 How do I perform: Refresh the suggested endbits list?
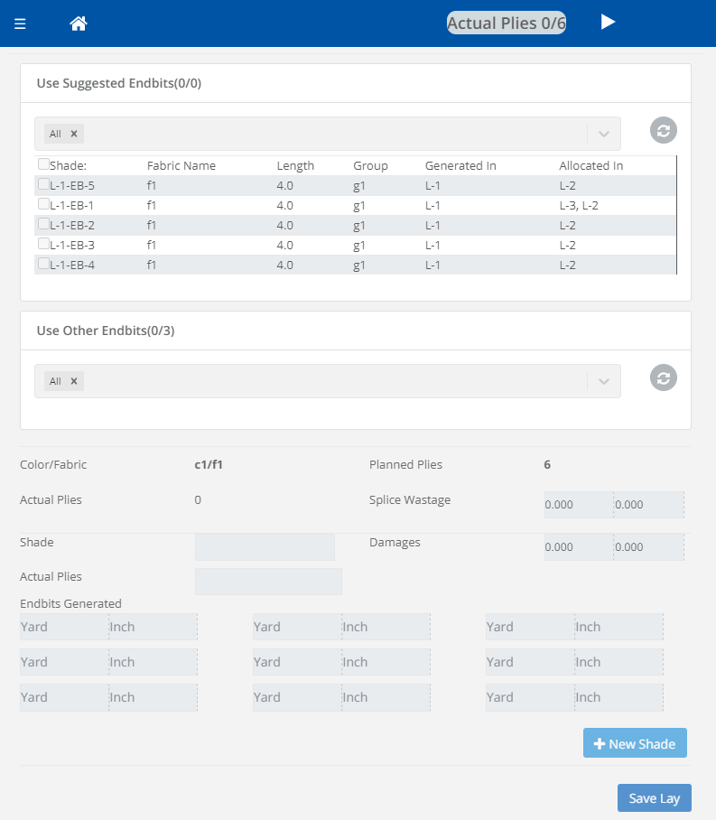coord(663,129)
